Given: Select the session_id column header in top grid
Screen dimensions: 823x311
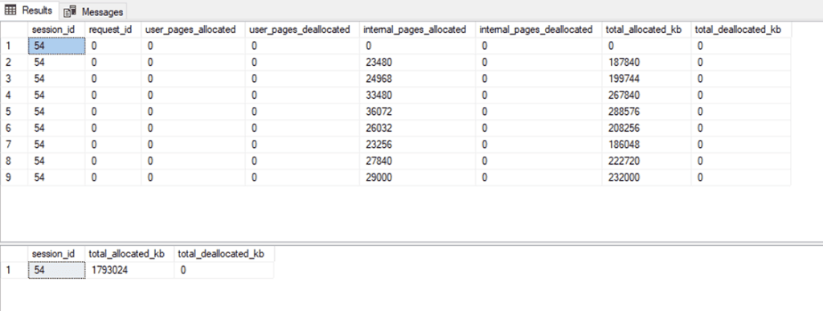Looking at the screenshot, I should point(57,31).
